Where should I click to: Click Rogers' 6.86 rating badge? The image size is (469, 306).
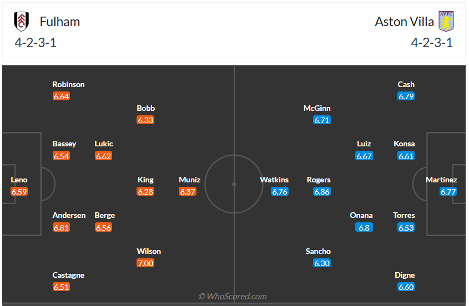(321, 192)
